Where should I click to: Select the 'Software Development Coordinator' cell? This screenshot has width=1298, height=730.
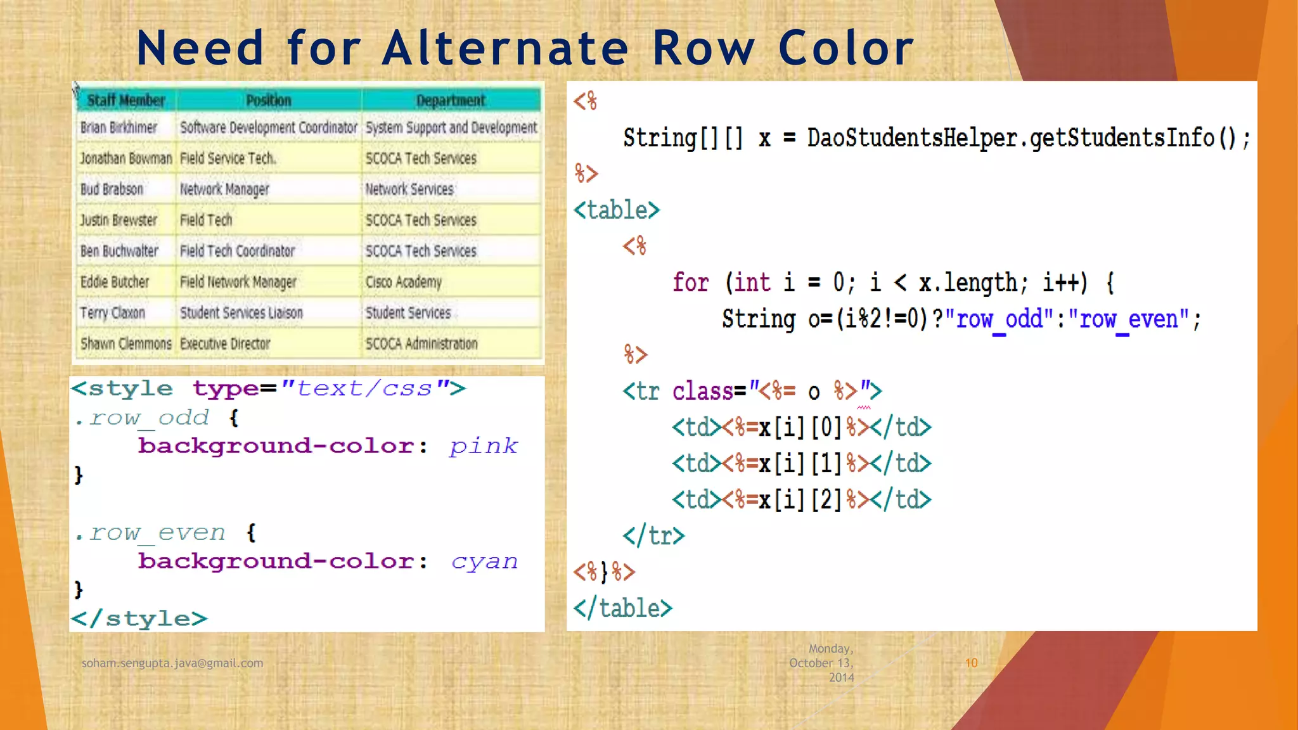tap(269, 127)
